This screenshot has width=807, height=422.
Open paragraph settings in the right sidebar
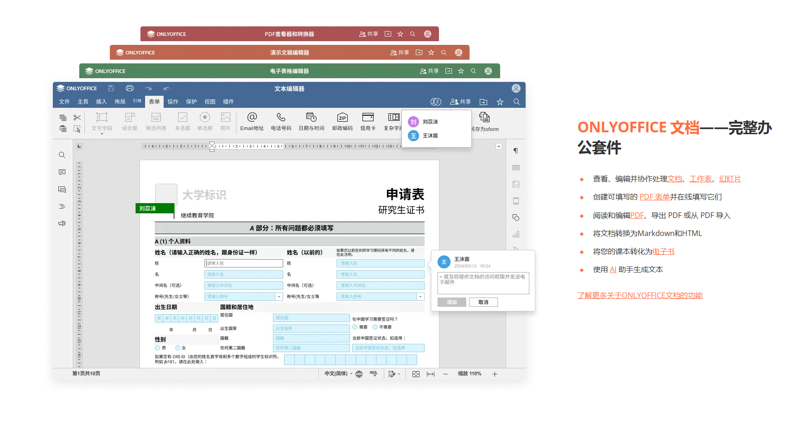pos(515,151)
